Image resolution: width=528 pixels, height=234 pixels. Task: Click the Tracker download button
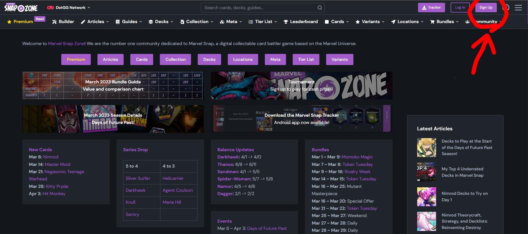[x=431, y=8]
